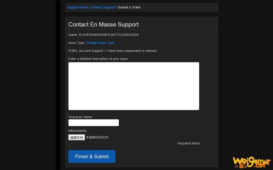
Task: Focus the detailed issue description text area
Action: 134,86
